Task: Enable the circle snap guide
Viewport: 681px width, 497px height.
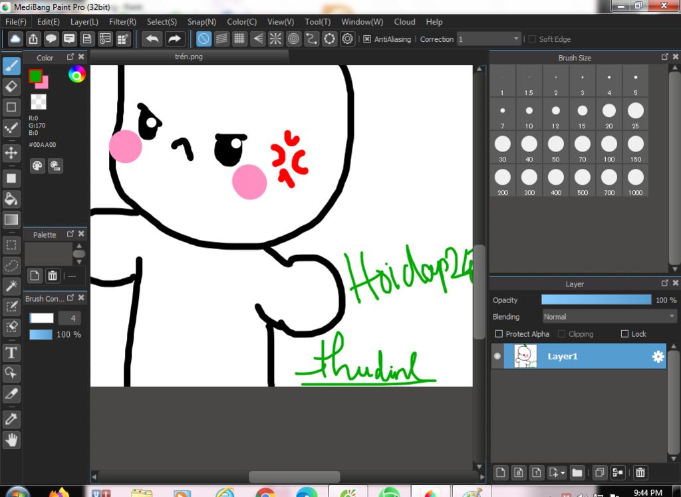Action: pyautogui.click(x=293, y=39)
